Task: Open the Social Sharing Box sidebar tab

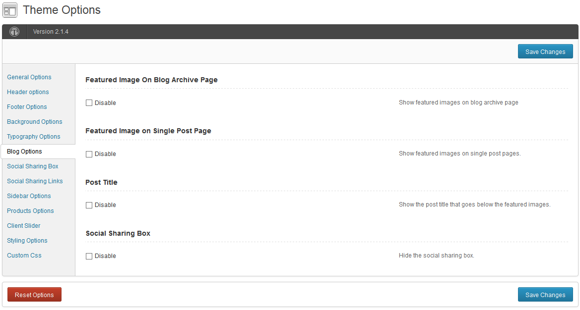Action: [33, 166]
